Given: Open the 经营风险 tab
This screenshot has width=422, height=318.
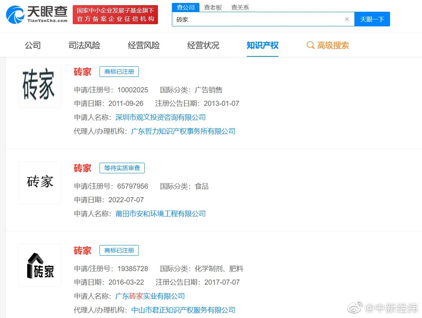Looking at the screenshot, I should point(144,45).
